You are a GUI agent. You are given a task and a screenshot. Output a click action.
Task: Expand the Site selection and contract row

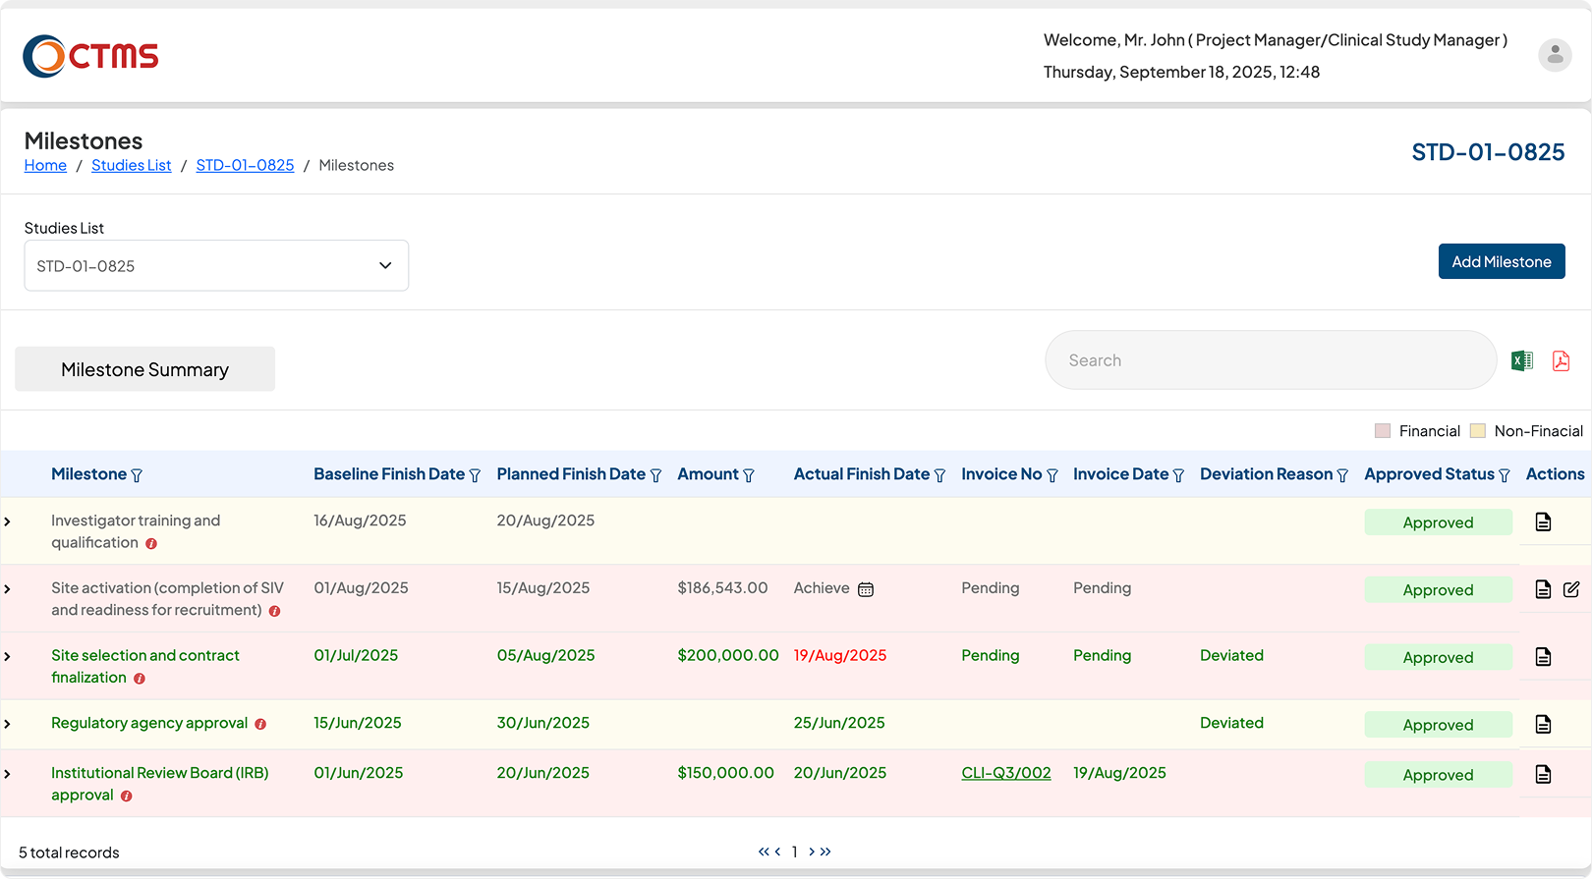8,656
